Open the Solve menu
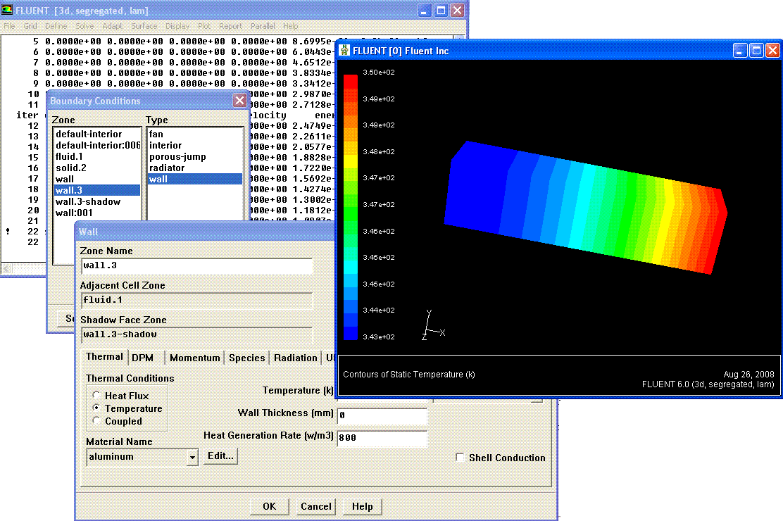Screen dimensions: 783x521 [84, 26]
